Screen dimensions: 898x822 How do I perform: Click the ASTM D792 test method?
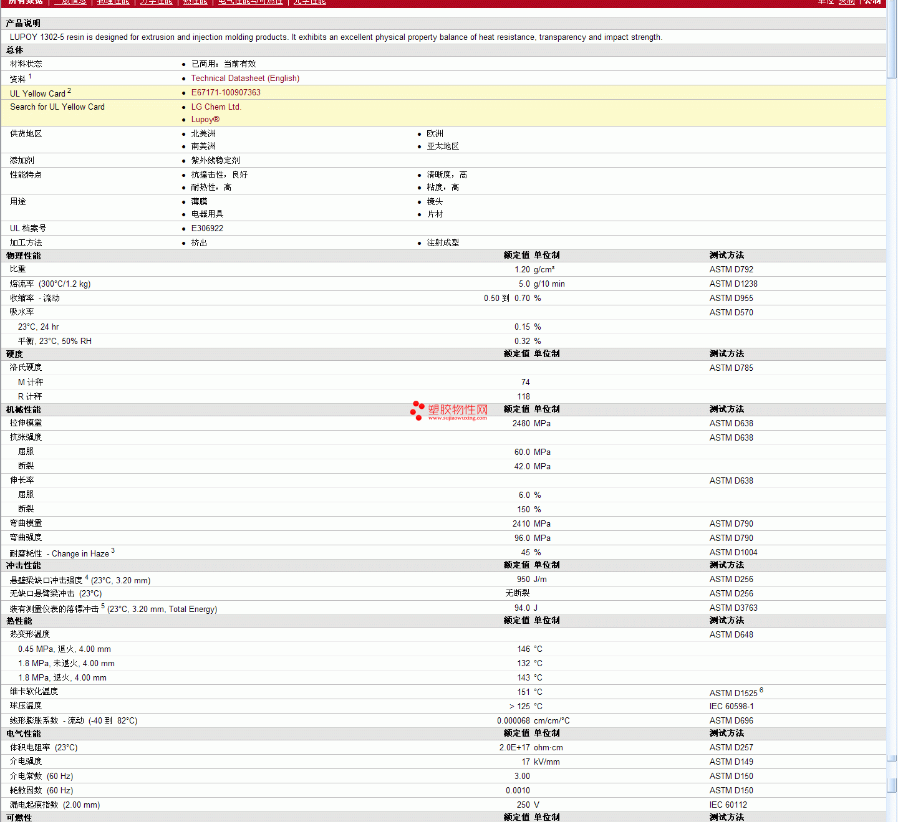[731, 270]
